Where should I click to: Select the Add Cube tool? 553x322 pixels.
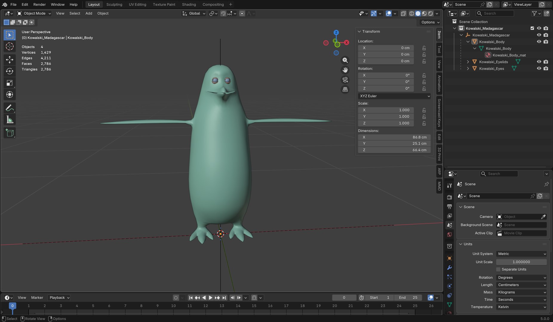[10, 133]
